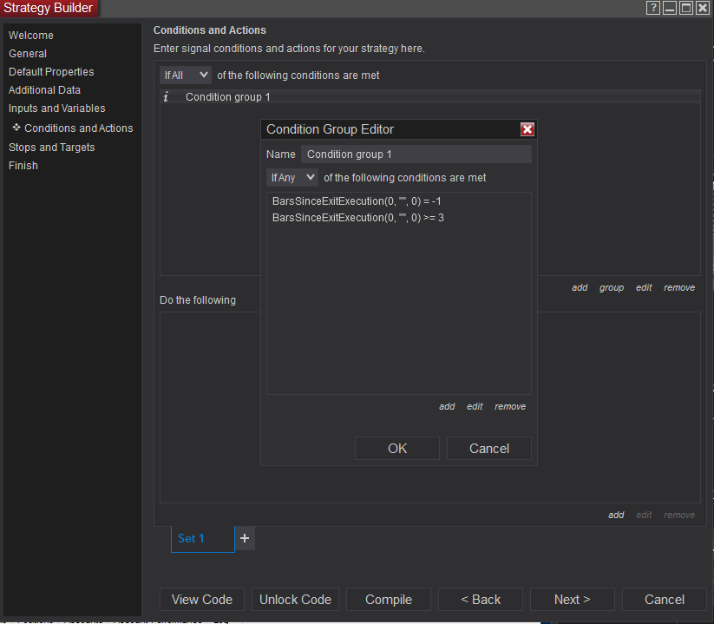Click OK in the Condition Group Editor
This screenshot has height=624, width=714.
coord(397,449)
